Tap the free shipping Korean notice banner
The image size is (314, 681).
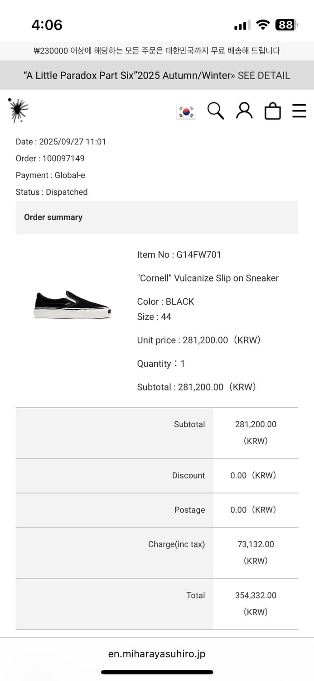click(x=157, y=51)
